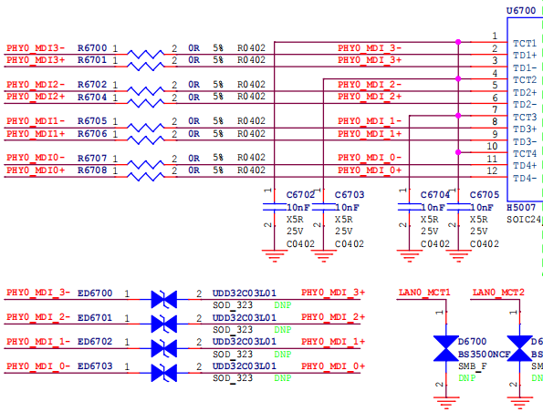Select ground symbol below C6704

pyautogui.click(x=409, y=256)
